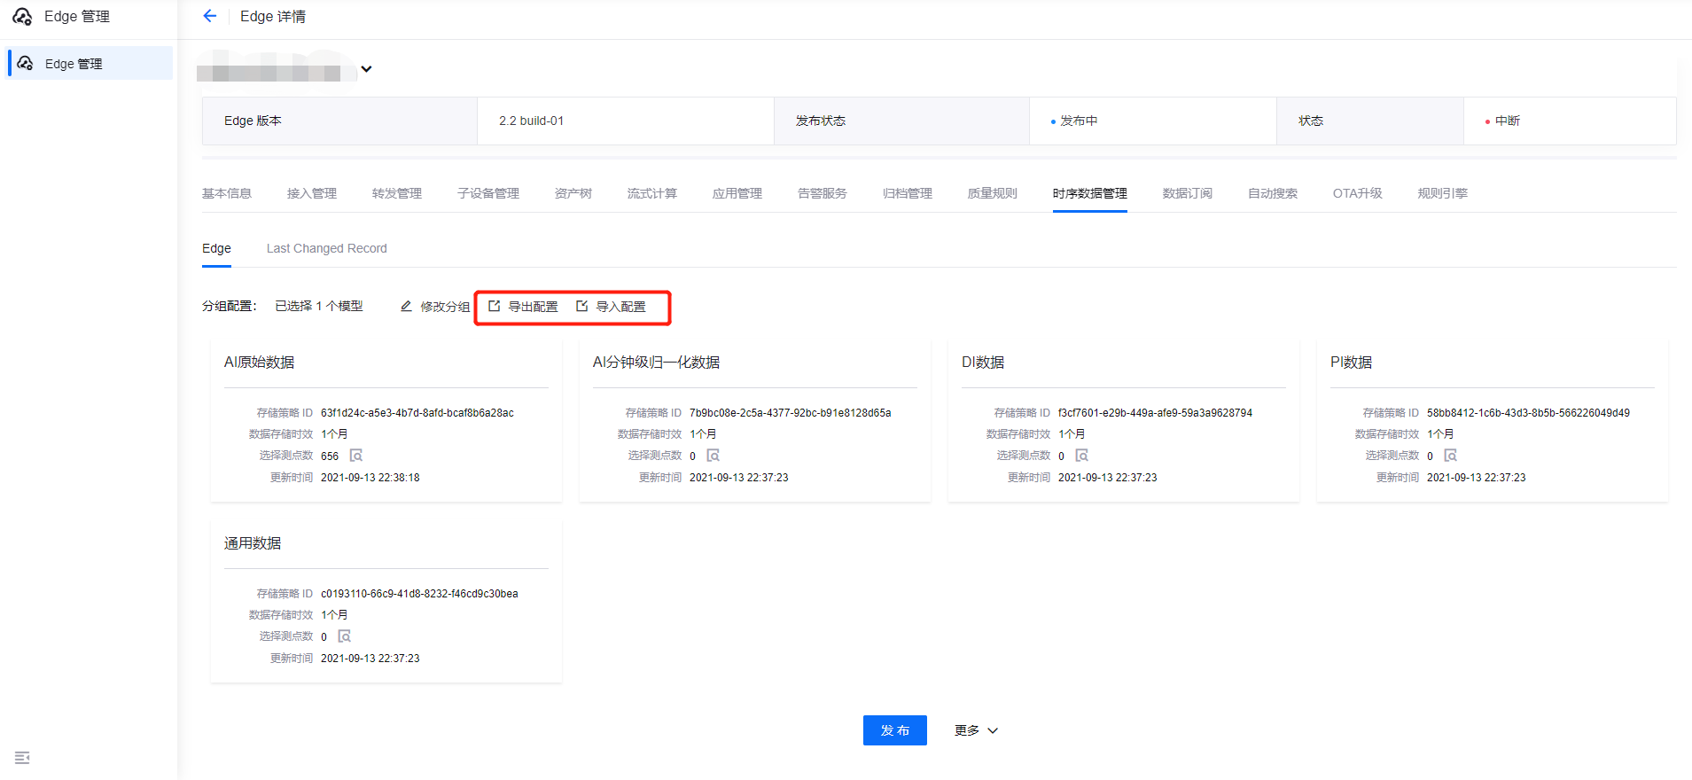Switch to 应用管理 tab
1692x780 pixels.
coord(737,193)
